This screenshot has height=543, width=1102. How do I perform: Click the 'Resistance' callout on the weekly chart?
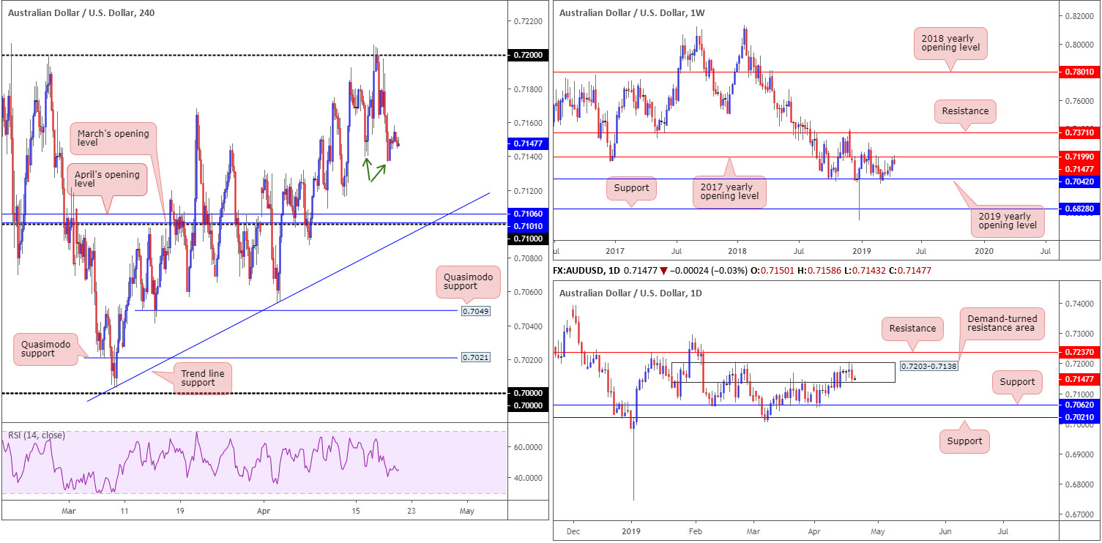[x=965, y=111]
